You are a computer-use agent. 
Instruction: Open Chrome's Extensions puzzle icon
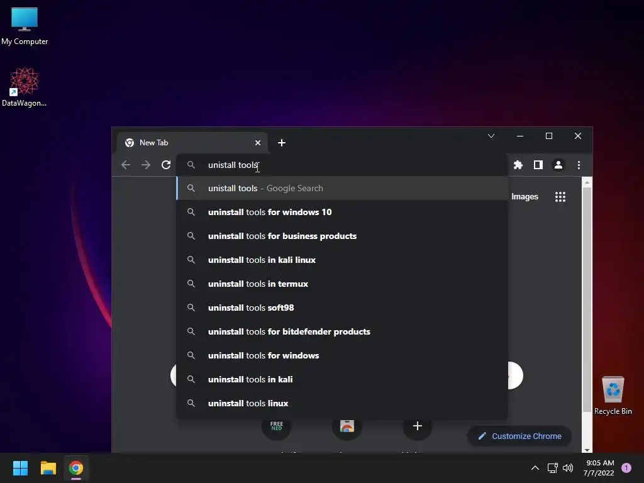pos(518,165)
